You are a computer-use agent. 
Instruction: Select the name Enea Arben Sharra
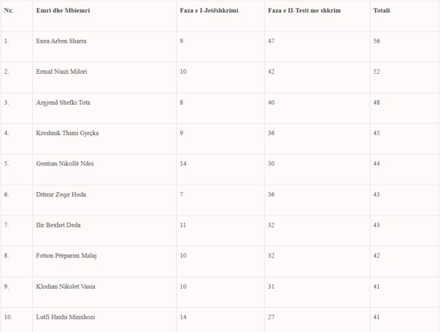pos(61,41)
